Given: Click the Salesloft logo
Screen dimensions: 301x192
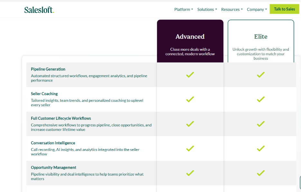Looking at the screenshot, I should (x=39, y=10).
